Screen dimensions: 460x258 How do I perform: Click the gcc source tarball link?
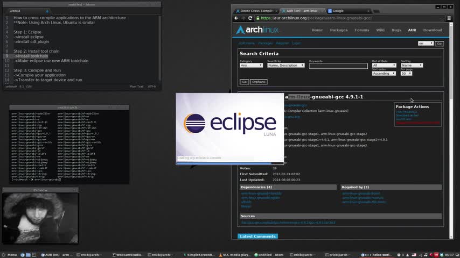coord(288,223)
